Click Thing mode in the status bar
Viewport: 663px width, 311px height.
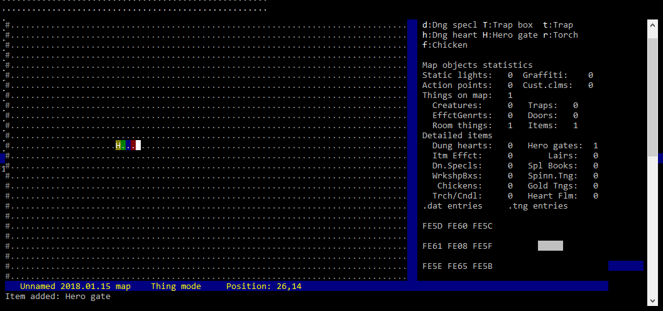click(x=175, y=286)
